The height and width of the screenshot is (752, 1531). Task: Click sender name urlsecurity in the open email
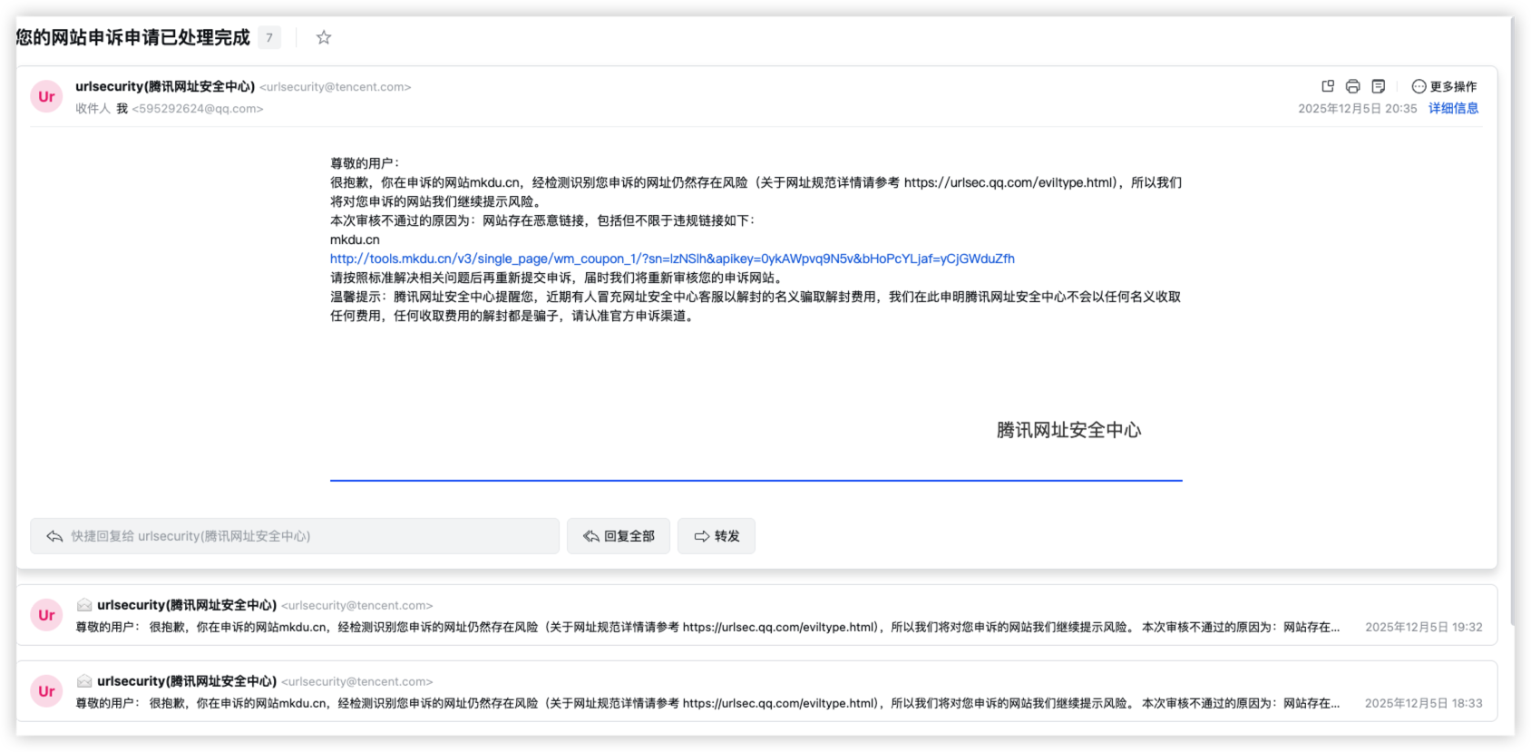[x=165, y=86]
